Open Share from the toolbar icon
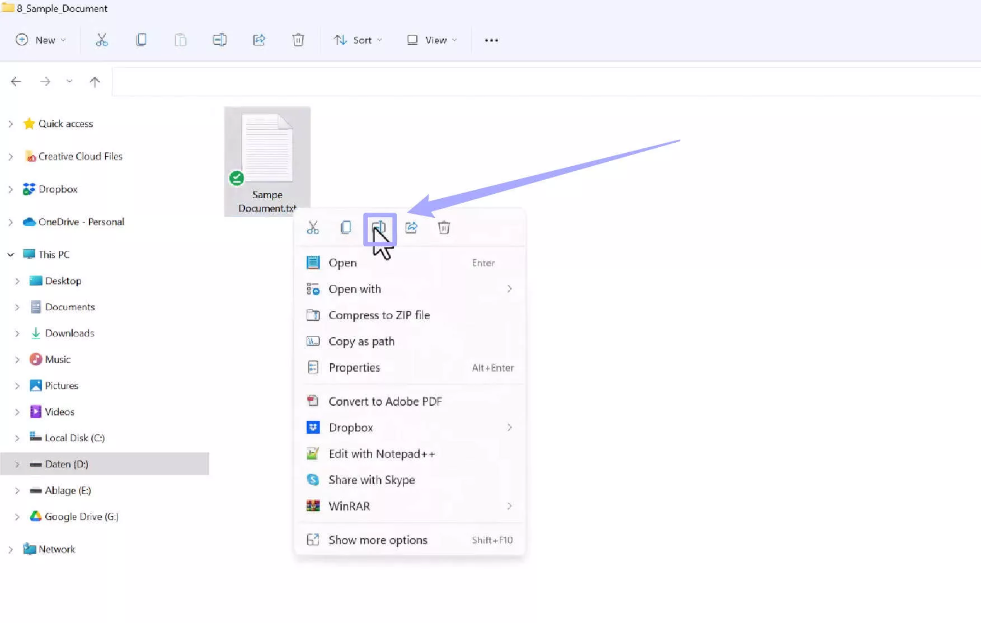The image size is (981, 623). (x=259, y=40)
